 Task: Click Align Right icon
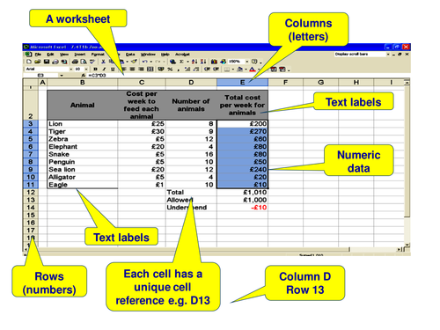[x=141, y=70]
